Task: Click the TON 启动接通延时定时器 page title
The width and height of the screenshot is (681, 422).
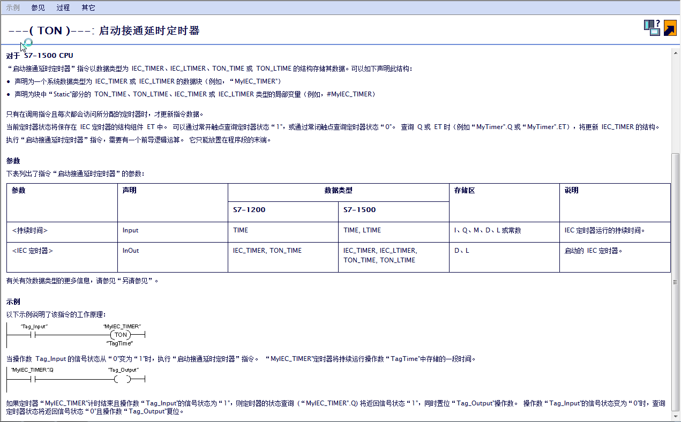Action: pyautogui.click(x=104, y=31)
